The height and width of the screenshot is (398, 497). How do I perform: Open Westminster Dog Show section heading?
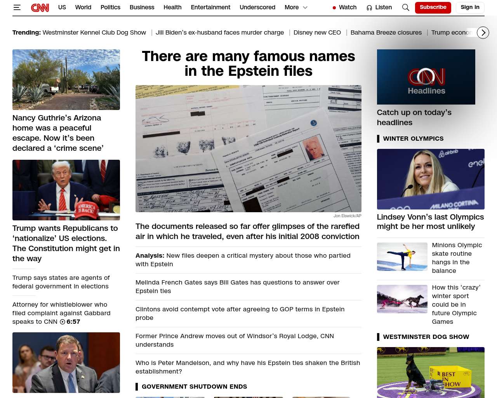tap(426, 337)
